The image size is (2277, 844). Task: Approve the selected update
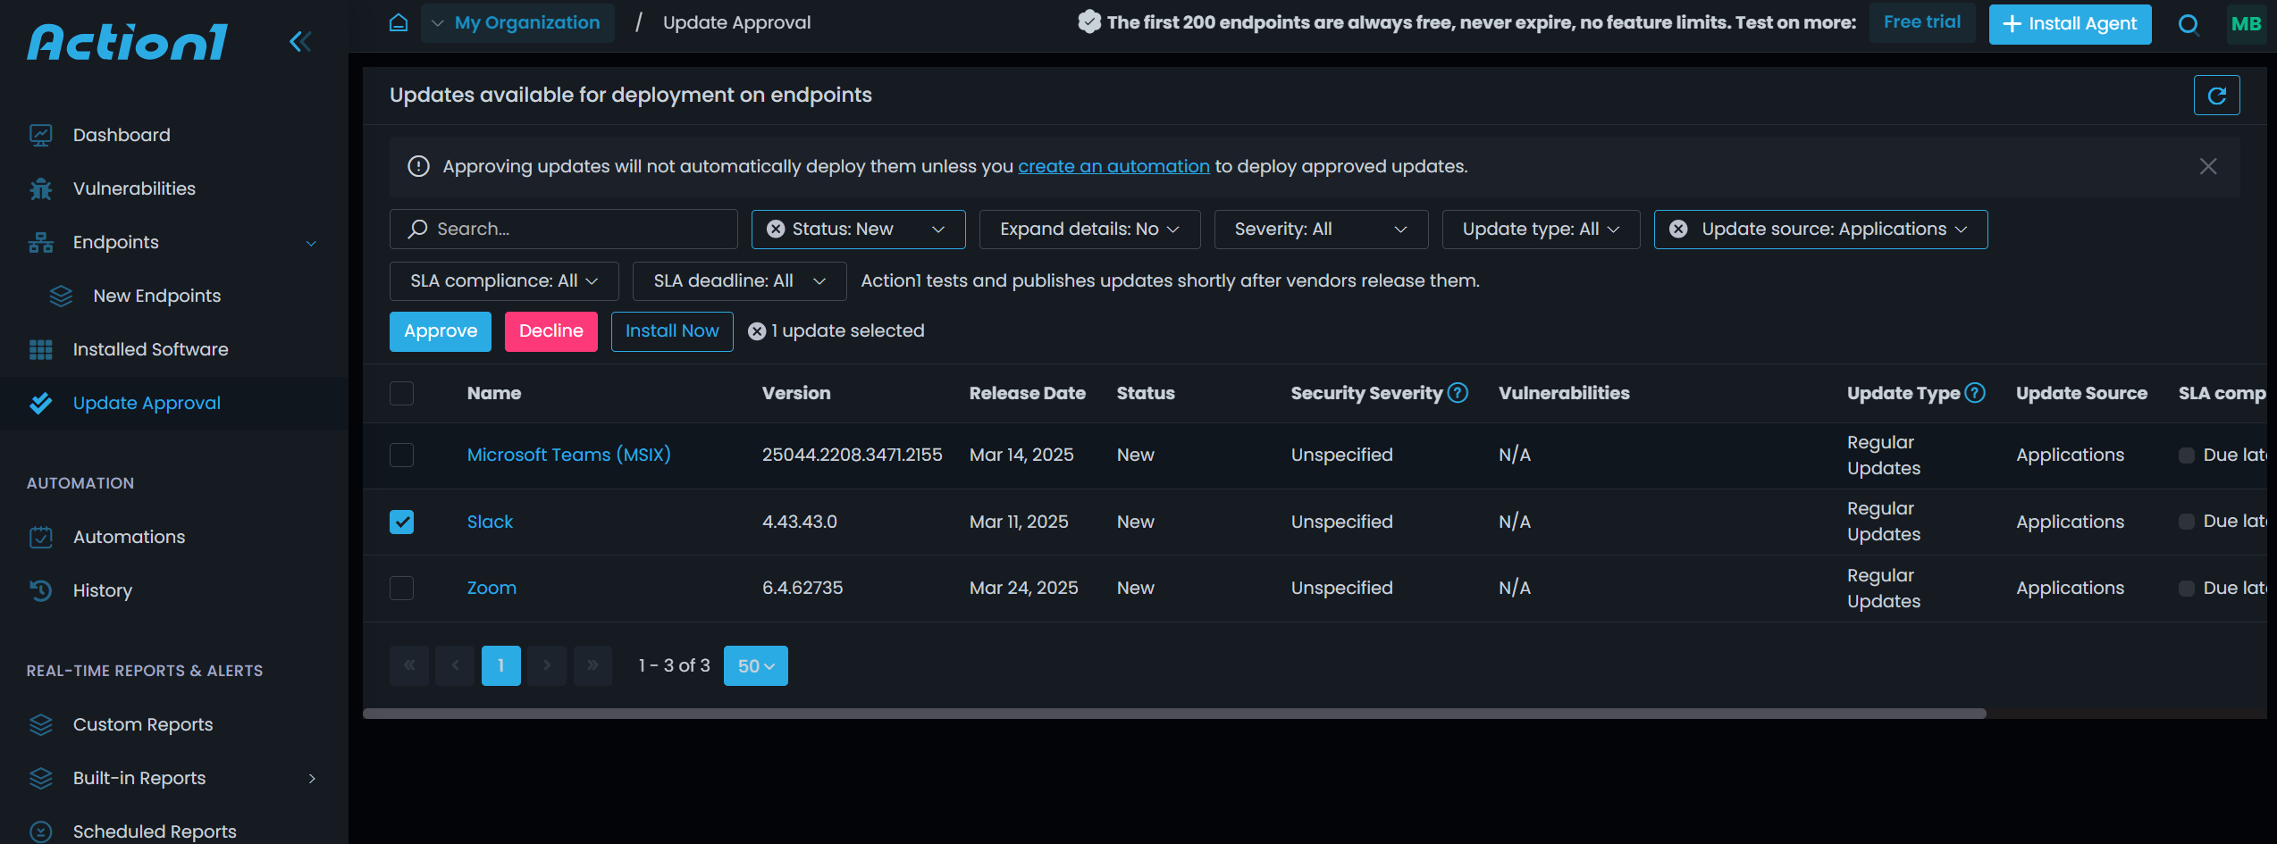click(440, 331)
